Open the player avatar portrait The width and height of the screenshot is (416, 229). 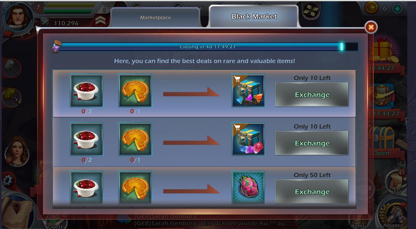click(18, 16)
